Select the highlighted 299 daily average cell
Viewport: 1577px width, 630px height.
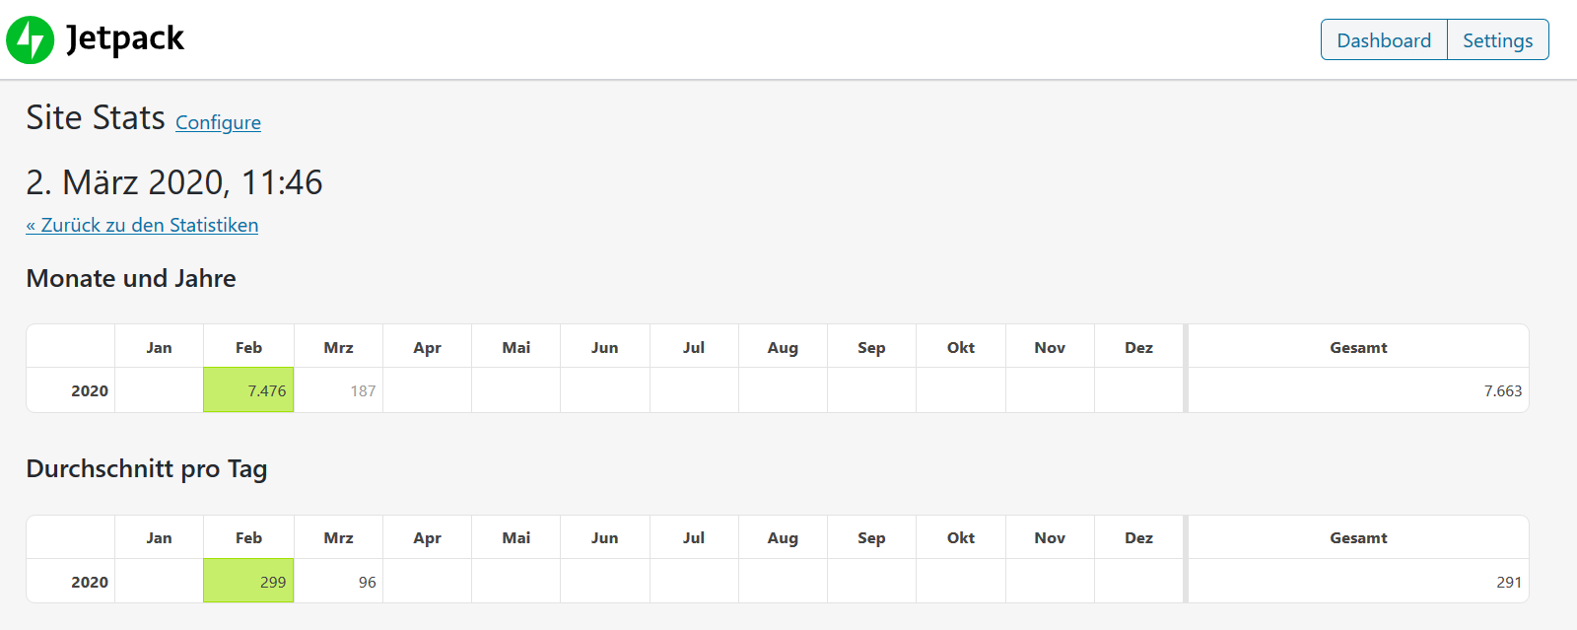(248, 582)
